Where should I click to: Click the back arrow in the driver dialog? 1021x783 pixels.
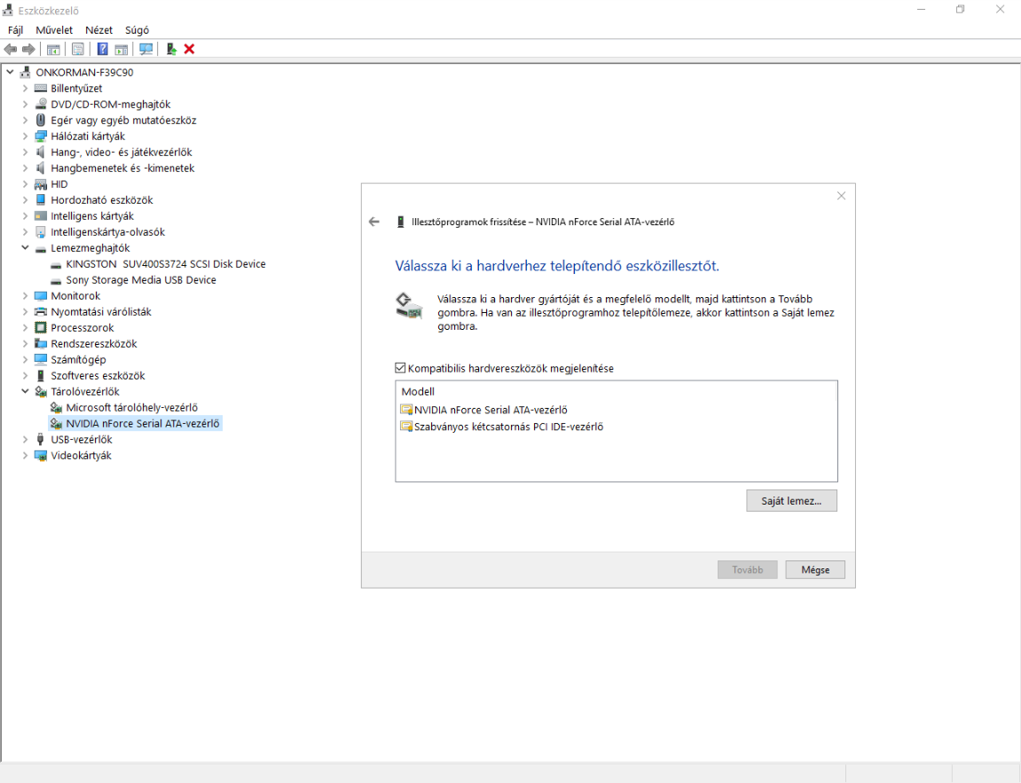pos(373,222)
